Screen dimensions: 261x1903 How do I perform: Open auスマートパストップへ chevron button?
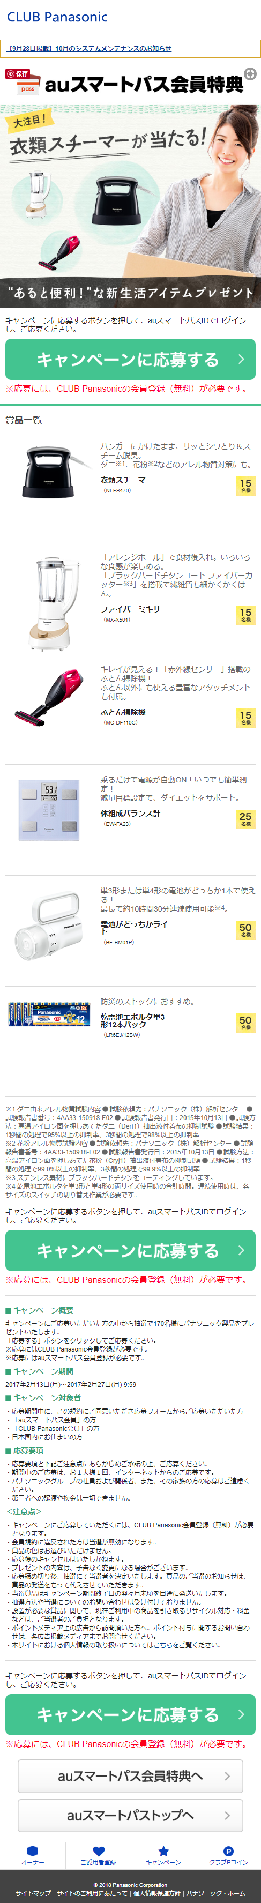tap(130, 1815)
